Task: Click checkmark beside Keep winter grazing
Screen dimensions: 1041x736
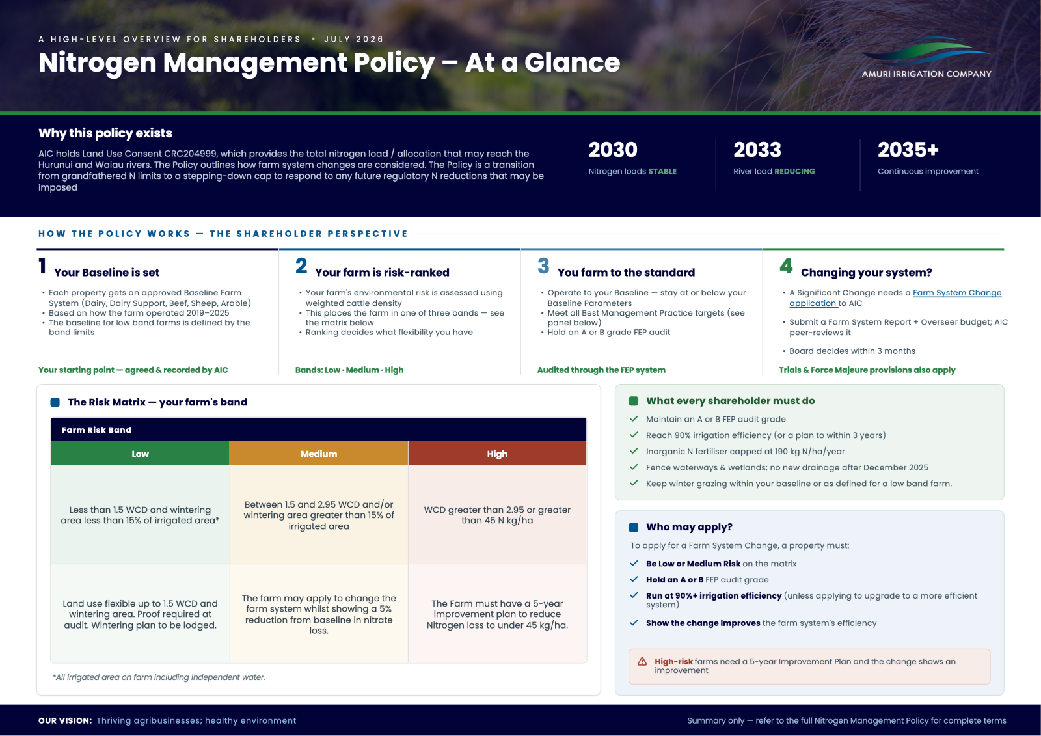Action: [x=634, y=484]
